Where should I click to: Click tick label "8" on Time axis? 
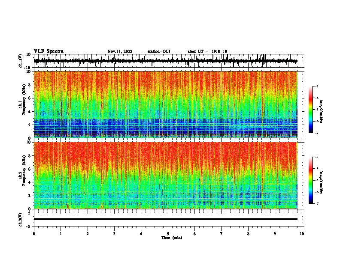click(248, 234)
